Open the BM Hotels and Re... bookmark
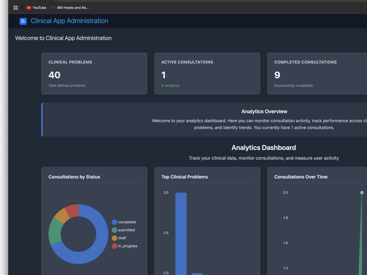 click(x=70, y=8)
